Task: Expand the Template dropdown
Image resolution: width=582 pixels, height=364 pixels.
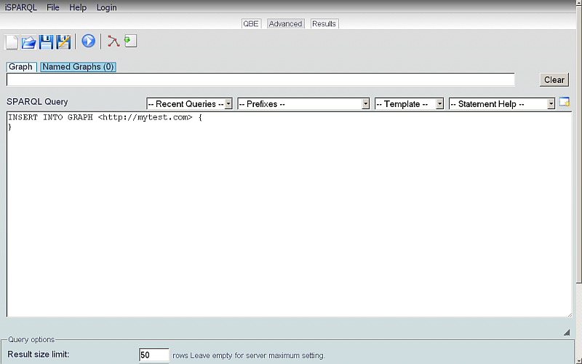Action: [x=409, y=104]
